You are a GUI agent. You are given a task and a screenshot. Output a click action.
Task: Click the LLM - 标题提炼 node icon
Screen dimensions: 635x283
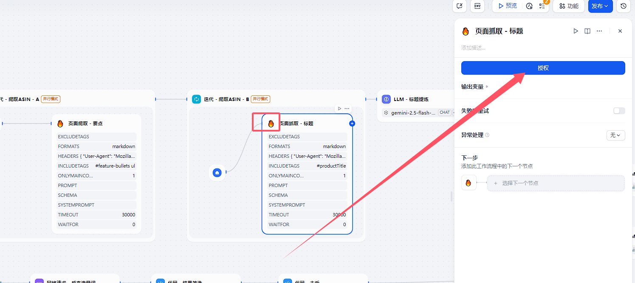[x=386, y=99]
